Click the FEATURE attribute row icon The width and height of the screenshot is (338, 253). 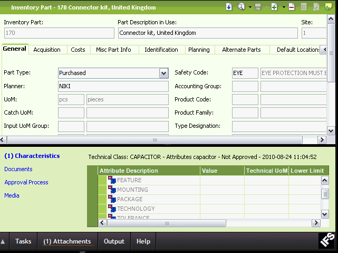112,180
